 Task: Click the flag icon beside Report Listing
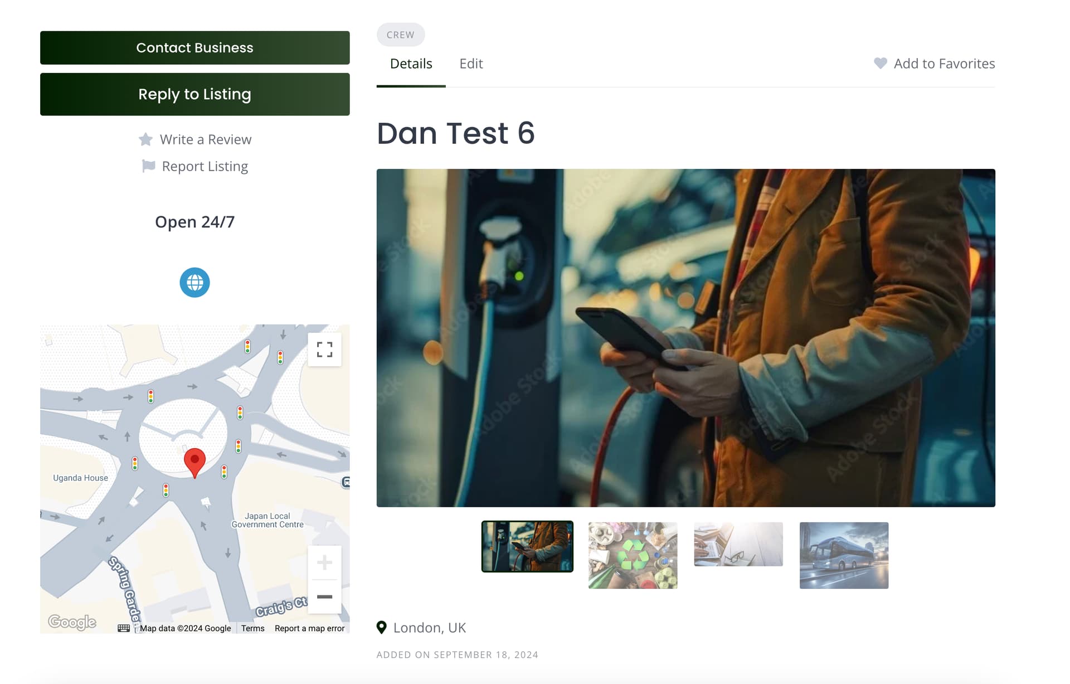click(x=148, y=166)
